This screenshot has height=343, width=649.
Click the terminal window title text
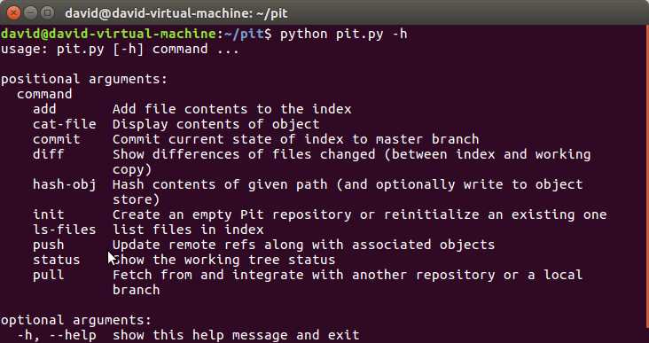coord(176,13)
